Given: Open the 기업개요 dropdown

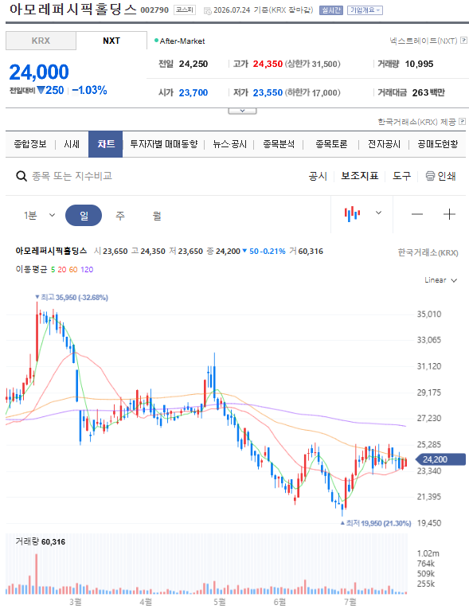Looking at the screenshot, I should (365, 10).
